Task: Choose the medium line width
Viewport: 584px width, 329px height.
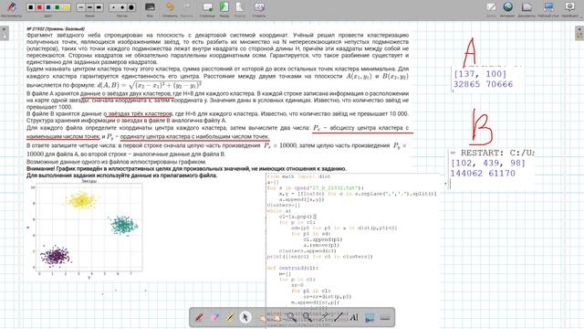Action: pos(89,7)
